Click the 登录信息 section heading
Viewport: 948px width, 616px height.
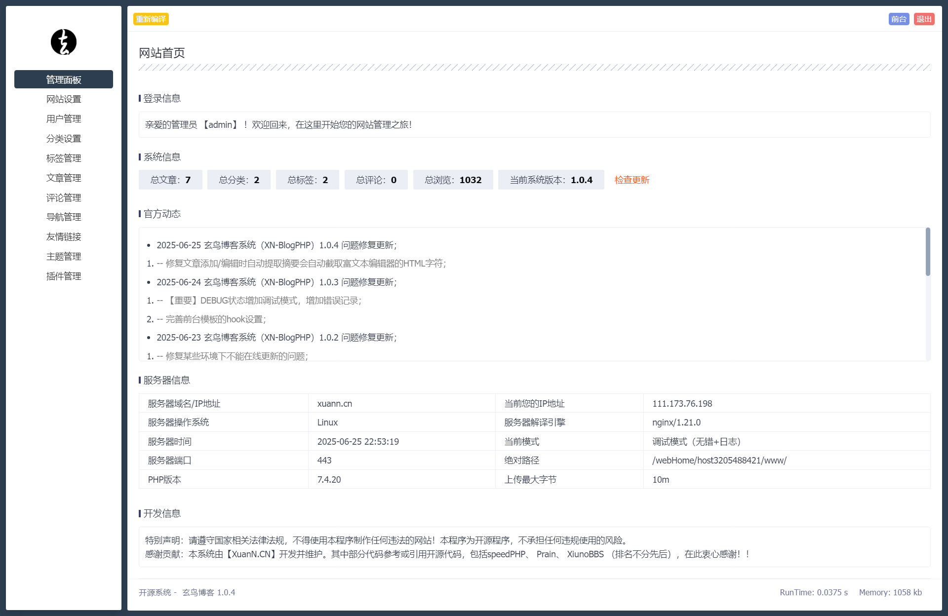pos(162,98)
